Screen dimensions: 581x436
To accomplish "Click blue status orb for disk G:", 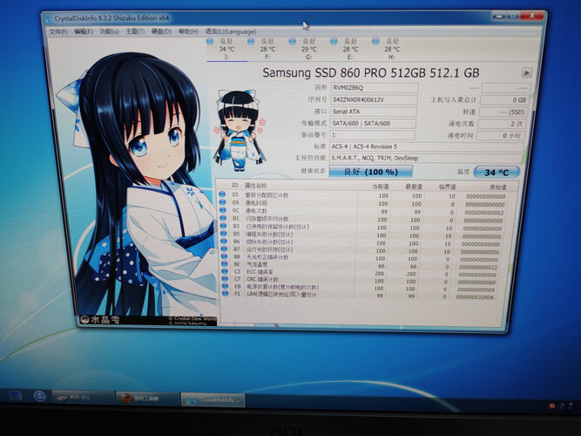I will coord(293,41).
